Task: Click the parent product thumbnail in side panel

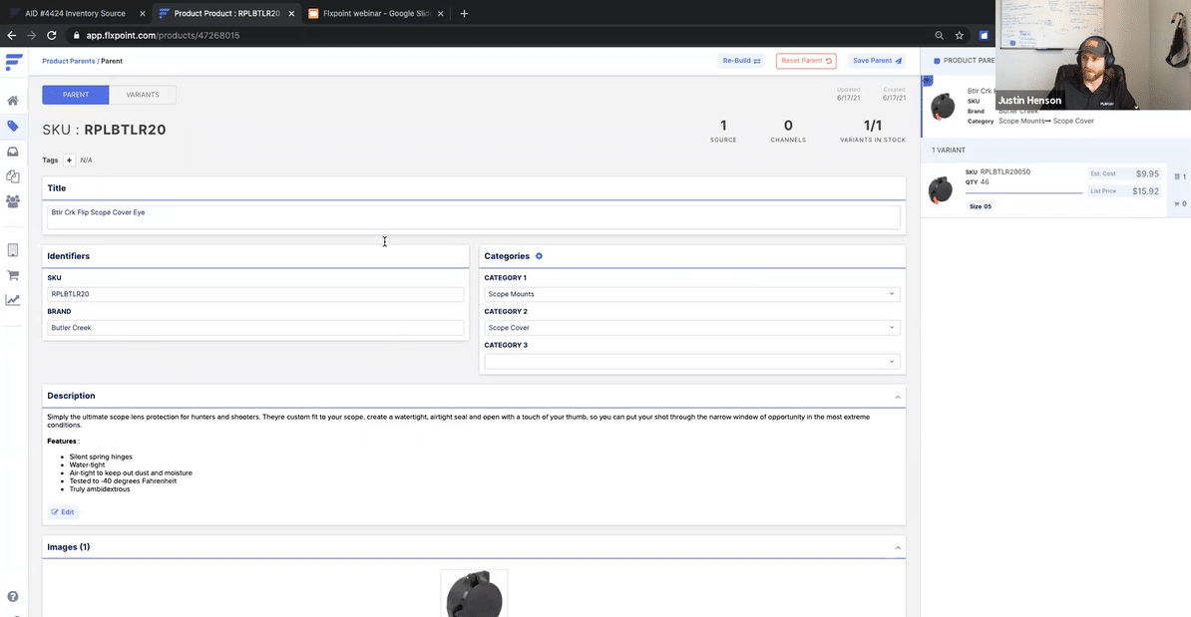Action: [944, 107]
